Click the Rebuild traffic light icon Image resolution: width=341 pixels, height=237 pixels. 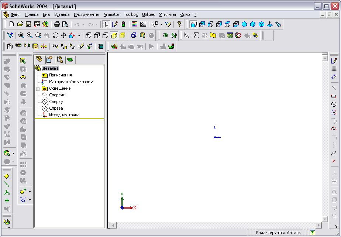123,24
